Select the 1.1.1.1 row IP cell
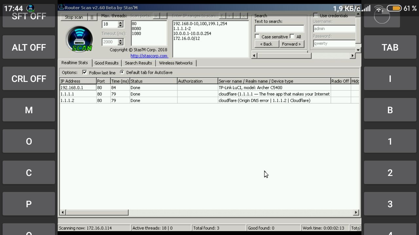The width and height of the screenshot is (419, 235). tap(78, 94)
